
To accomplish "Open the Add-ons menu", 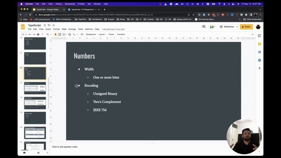I will pos(89,29).
